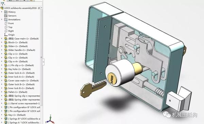Click the Outer lock A<2> component icon
Image resolution: width=204 pixels, height=124 pixels.
(x=6, y=73)
